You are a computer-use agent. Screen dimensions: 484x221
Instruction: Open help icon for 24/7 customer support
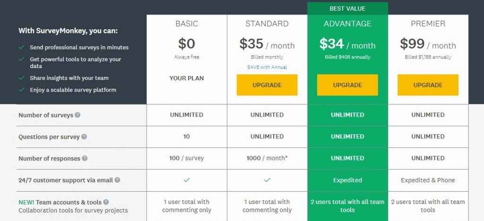coord(117,180)
